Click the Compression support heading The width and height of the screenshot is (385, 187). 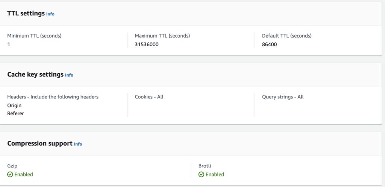[x=39, y=143]
